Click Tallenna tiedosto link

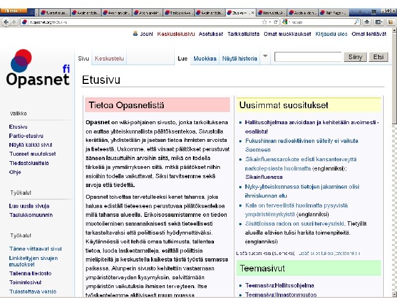30,273
